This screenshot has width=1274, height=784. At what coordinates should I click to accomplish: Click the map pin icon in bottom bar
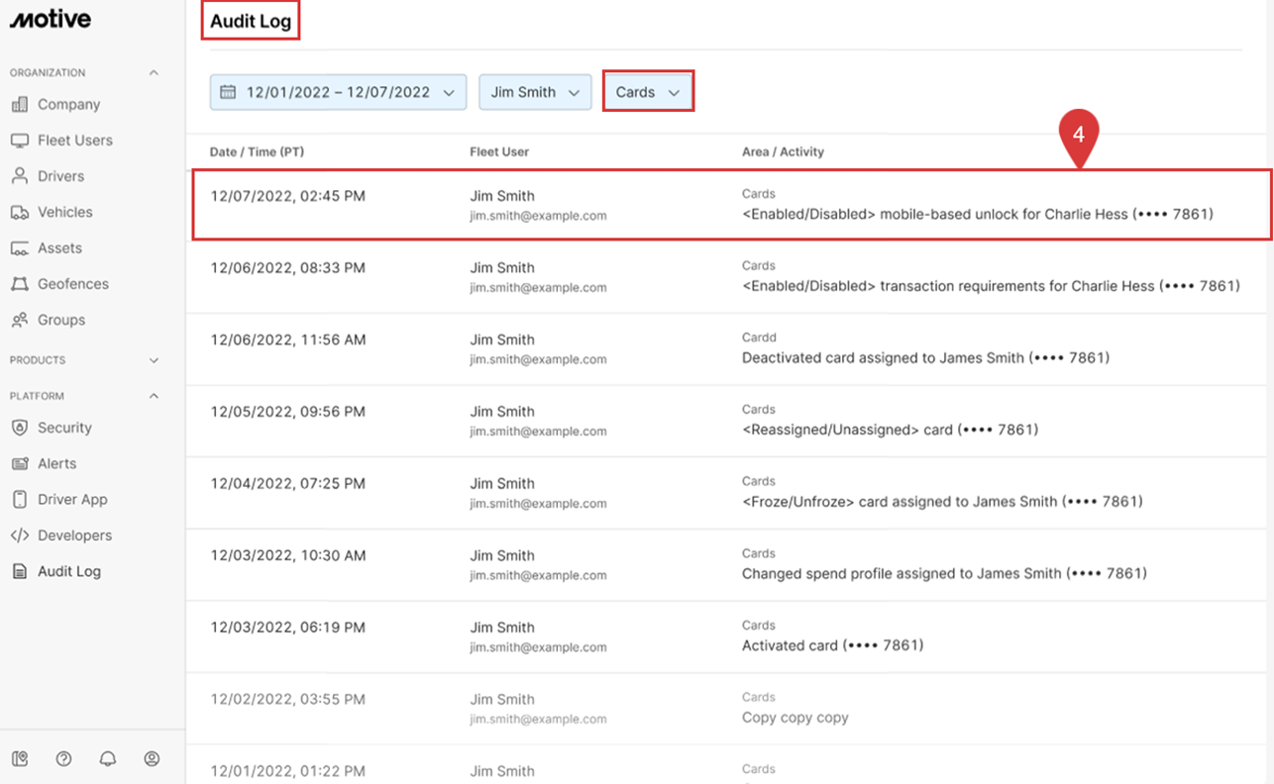pyautogui.click(x=20, y=759)
